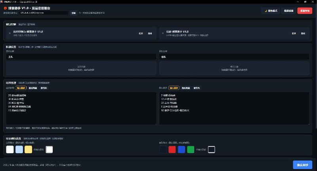Click the away team name field 客队

[x=234, y=57]
